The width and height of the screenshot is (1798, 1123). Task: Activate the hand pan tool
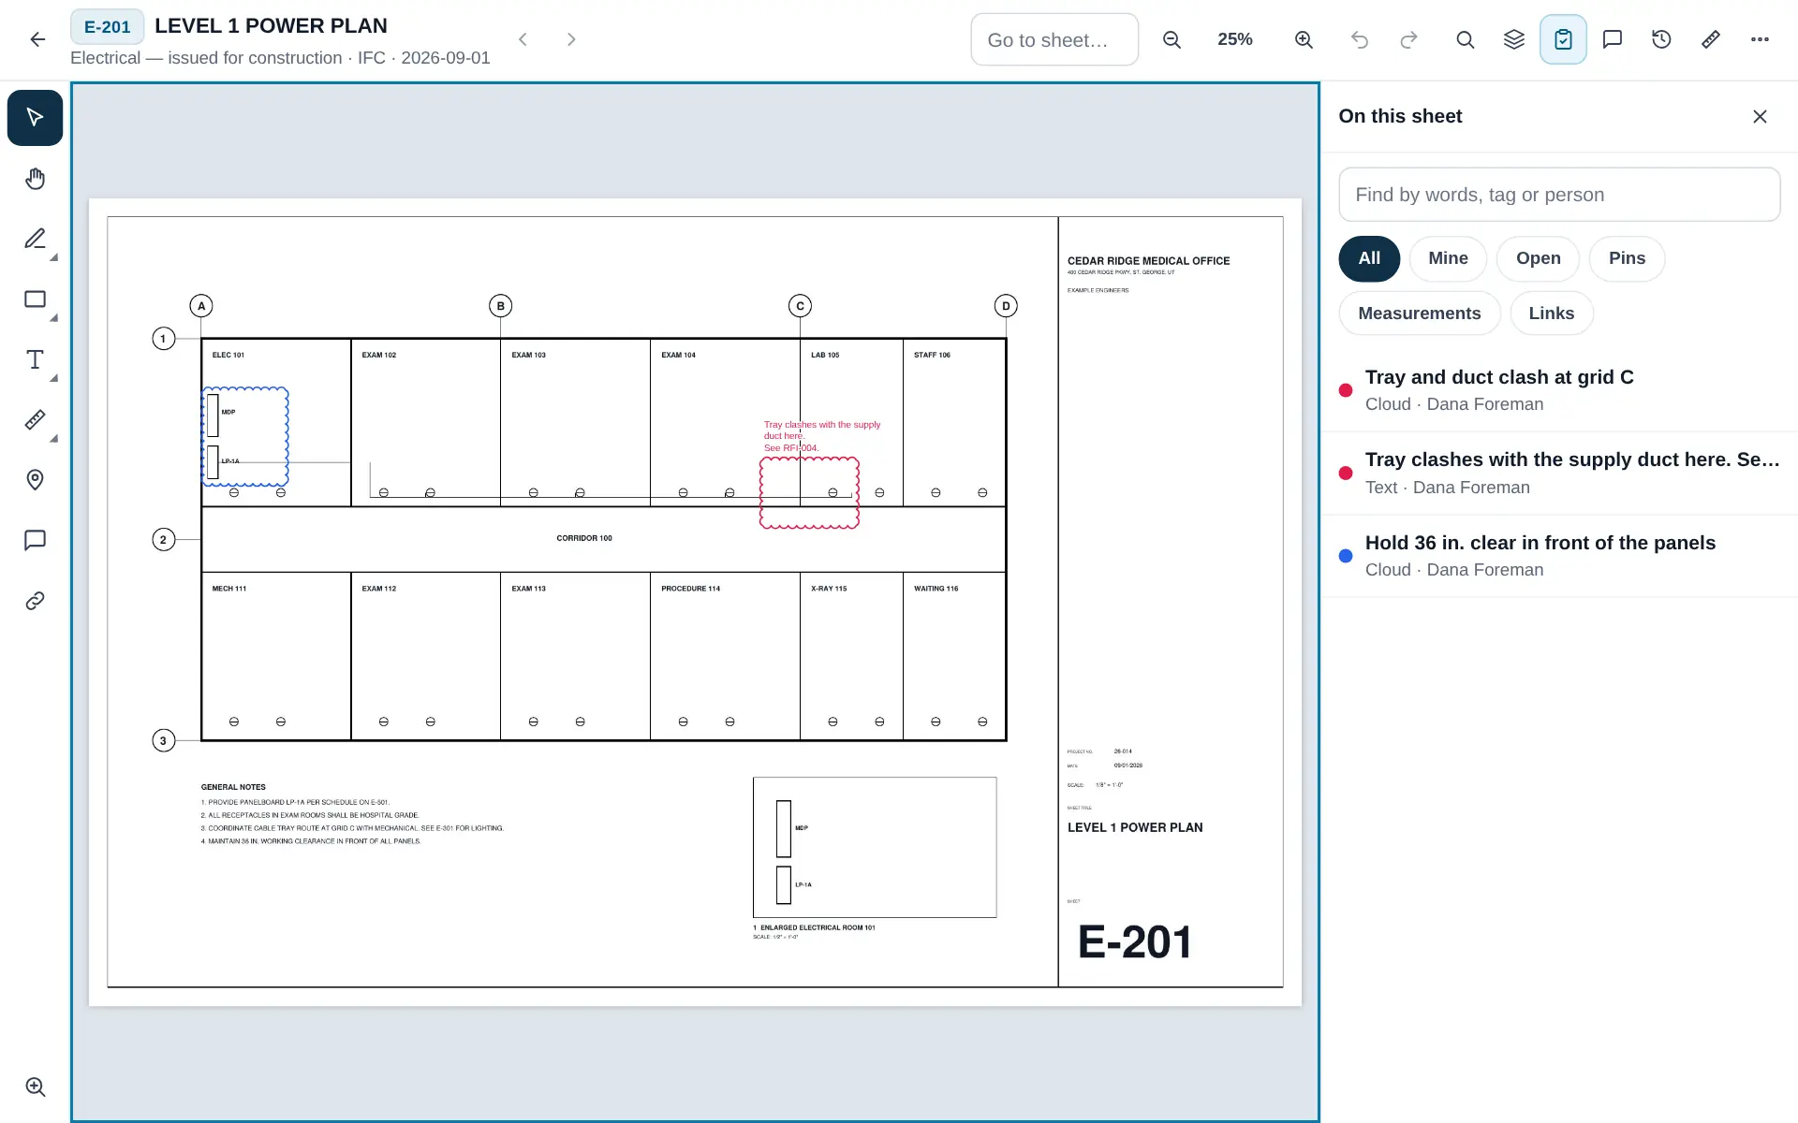click(35, 179)
